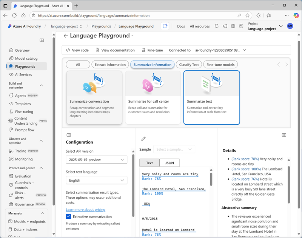Click the back arrow beside Language Playground
302x238 pixels.
tap(66, 36)
